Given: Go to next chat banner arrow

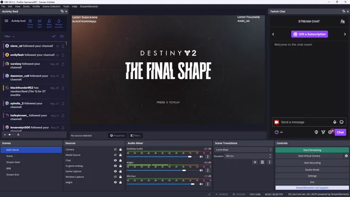Looking at the screenshot, I should [x=345, y=34].
